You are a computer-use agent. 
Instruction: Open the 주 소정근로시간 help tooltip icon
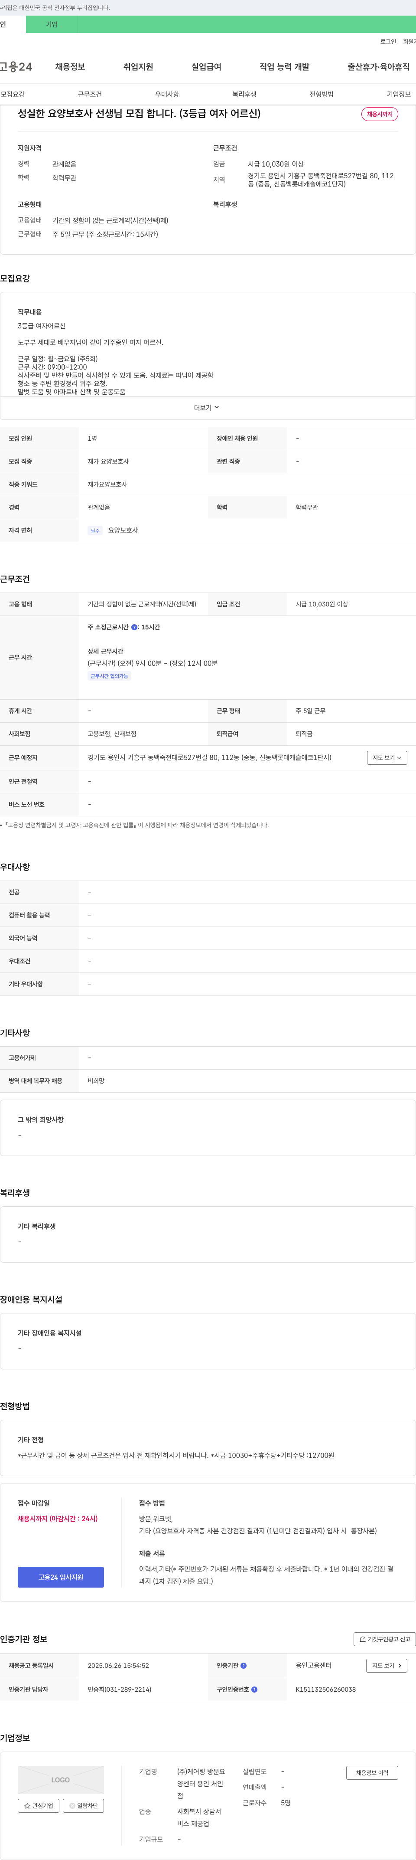coord(134,628)
